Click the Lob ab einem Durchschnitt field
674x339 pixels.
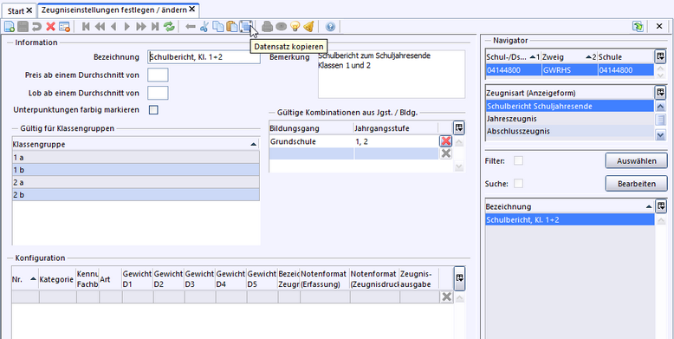pyautogui.click(x=158, y=93)
